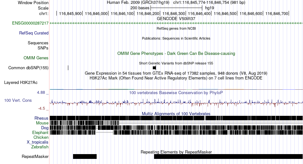
Task: Click Short Genetic Variants from dbSNP title
Action: coord(176,63)
